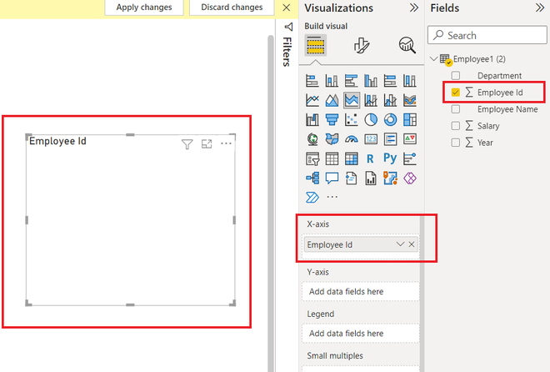This screenshot has width=550, height=372.
Task: Select the Power Automate visual
Action: click(312, 197)
